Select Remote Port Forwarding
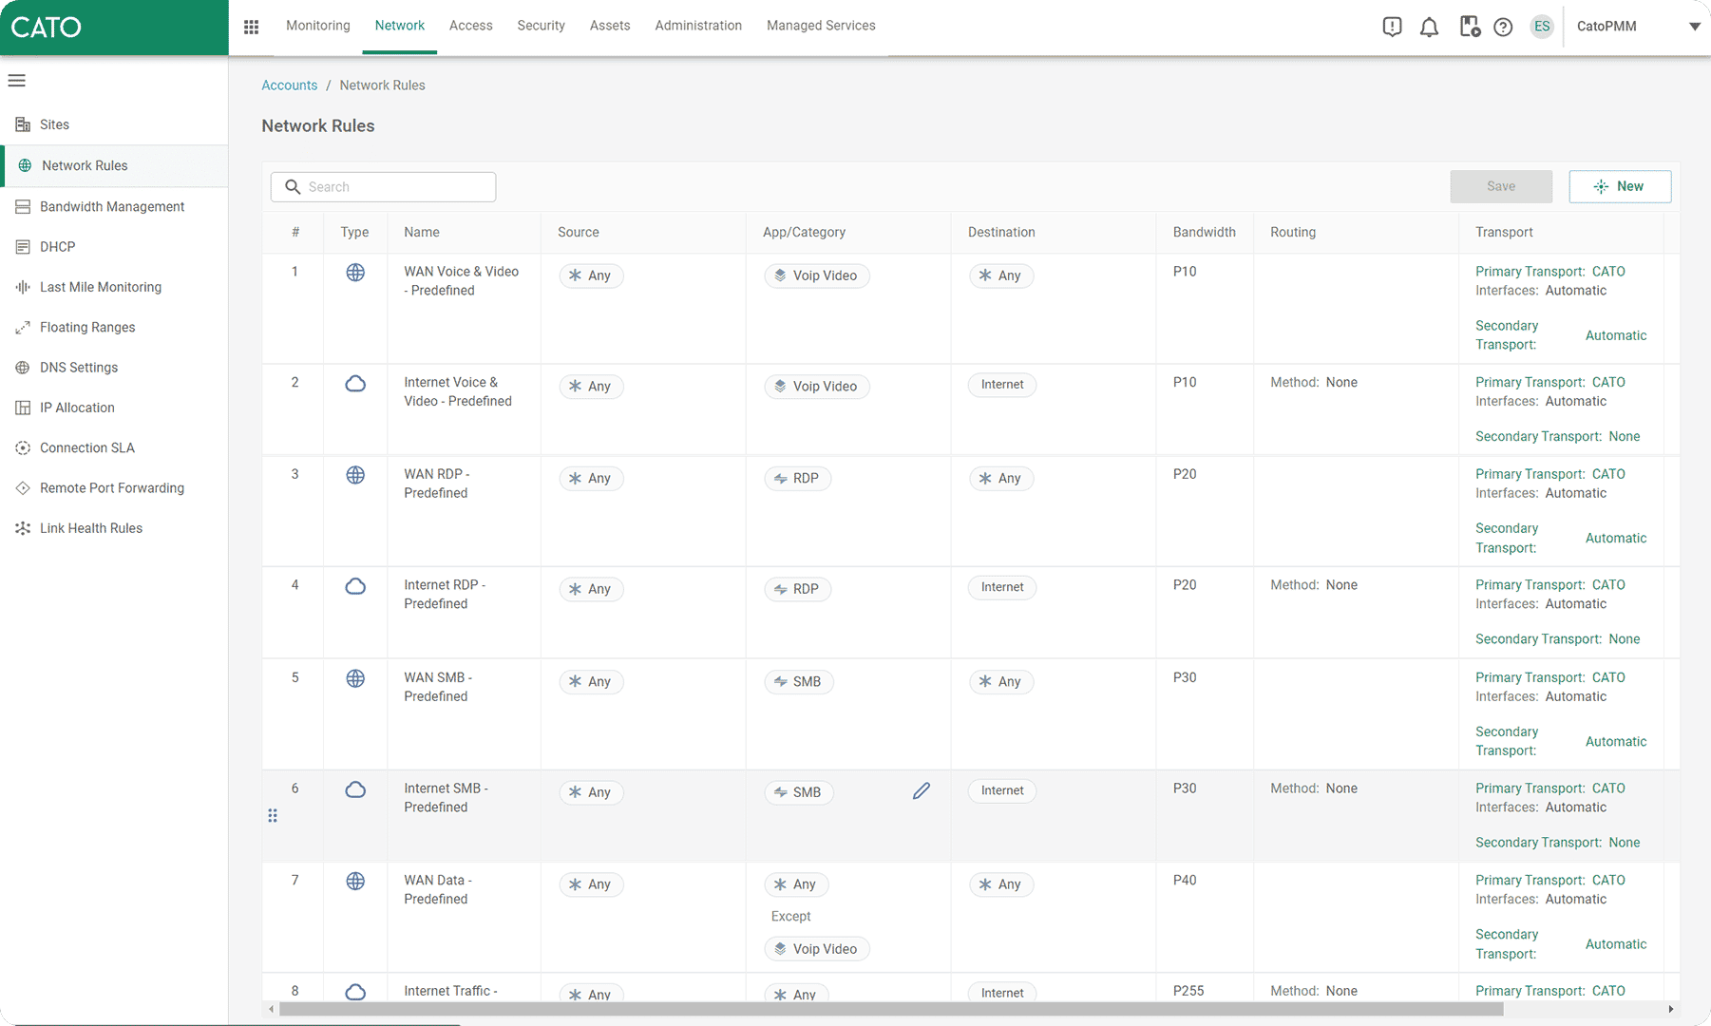 (x=111, y=487)
